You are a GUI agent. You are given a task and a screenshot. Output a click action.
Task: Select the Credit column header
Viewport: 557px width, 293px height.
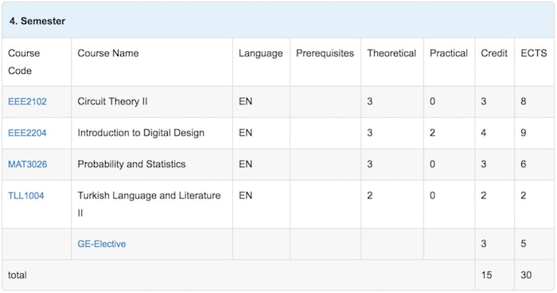click(494, 53)
